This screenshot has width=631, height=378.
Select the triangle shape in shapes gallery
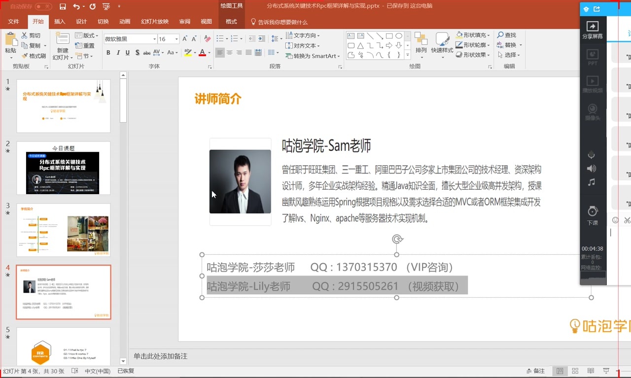click(360, 45)
